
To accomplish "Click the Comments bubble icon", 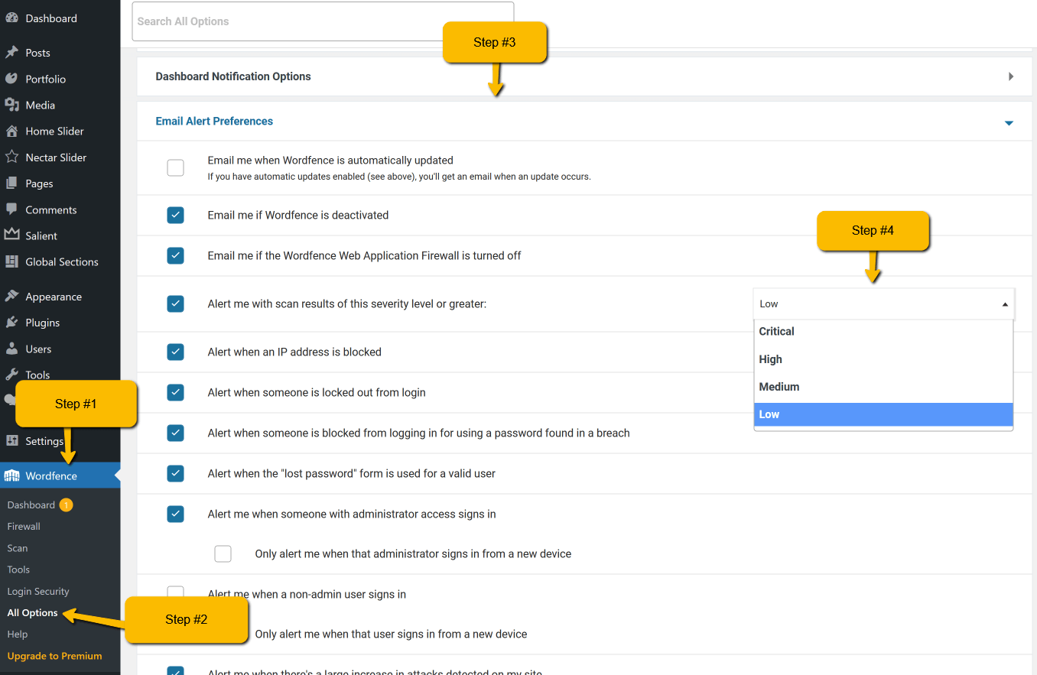I will tap(11, 209).
